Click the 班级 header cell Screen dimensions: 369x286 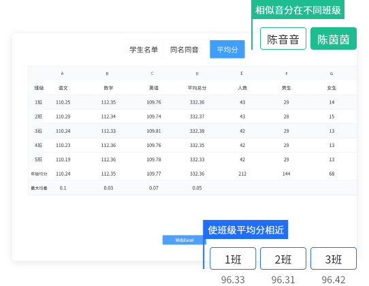point(39,88)
